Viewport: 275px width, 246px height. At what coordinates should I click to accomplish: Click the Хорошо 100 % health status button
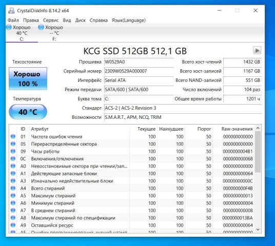tap(28, 79)
